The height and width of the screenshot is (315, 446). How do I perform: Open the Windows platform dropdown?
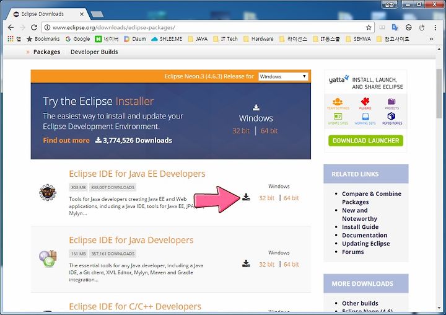point(283,76)
